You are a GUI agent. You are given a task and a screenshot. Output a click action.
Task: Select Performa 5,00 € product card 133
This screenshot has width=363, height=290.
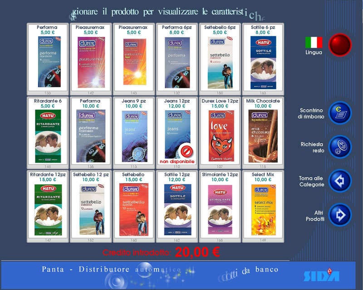click(48, 59)
